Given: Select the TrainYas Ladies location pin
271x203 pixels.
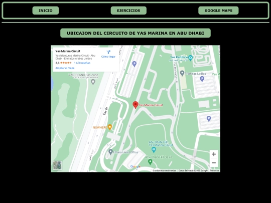Looking at the screenshot, I should coord(182,73).
